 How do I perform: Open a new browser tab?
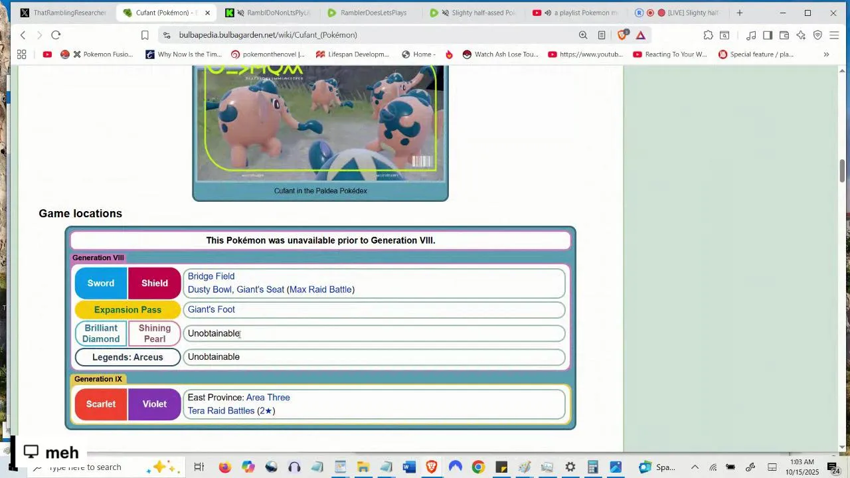[x=739, y=13]
